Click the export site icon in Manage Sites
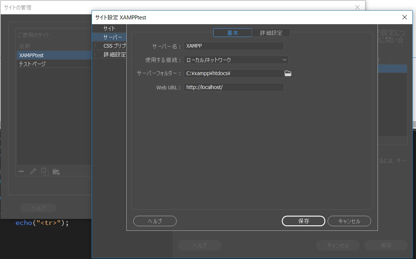This screenshot has width=416, height=259. tap(56, 172)
